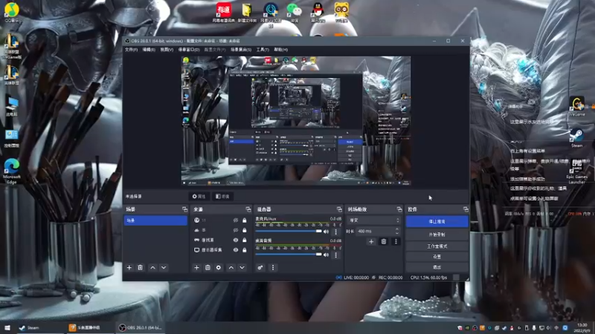The width and height of the screenshot is (595, 334).
Task: Toggle lock on 游戏源 source
Action: (245, 240)
